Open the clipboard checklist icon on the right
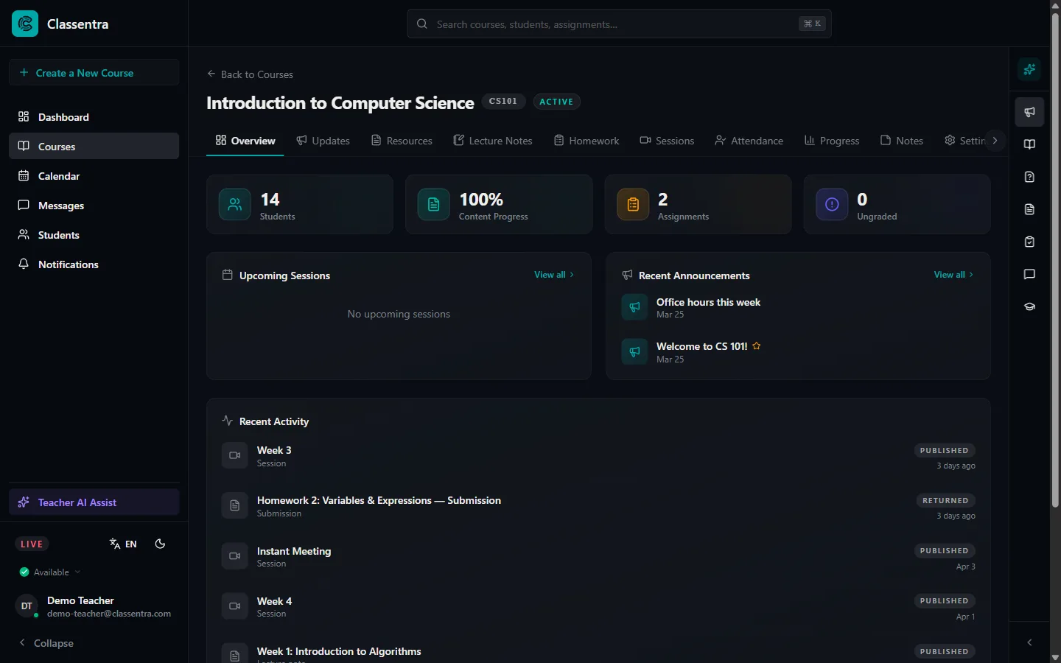Screen dimensions: 1061x663 coord(1029,242)
